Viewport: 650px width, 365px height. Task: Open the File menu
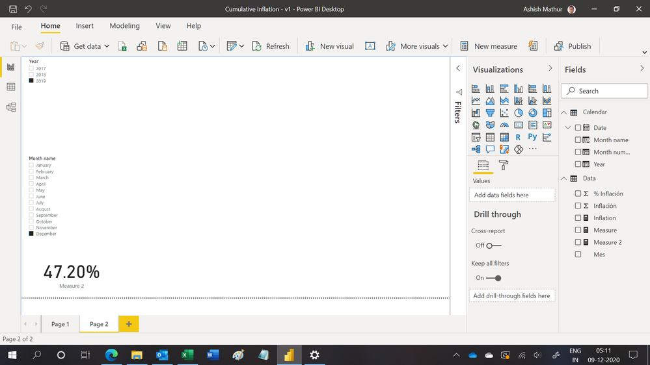click(16, 27)
